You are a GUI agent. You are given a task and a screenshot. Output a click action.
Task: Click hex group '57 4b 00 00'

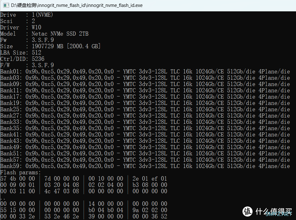pyautogui.click(x=18, y=178)
